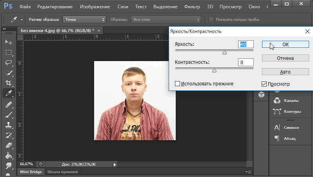Screen dimensions: 313x177
Task: Open the Текст menu
Action: 141,7
